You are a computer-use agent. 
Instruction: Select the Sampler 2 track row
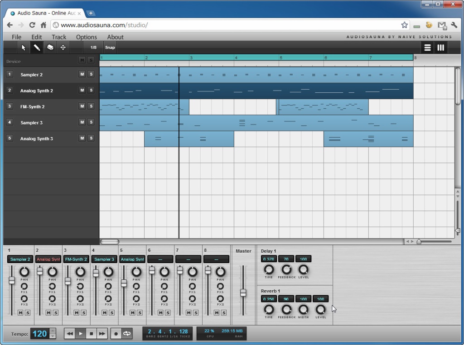click(51, 75)
